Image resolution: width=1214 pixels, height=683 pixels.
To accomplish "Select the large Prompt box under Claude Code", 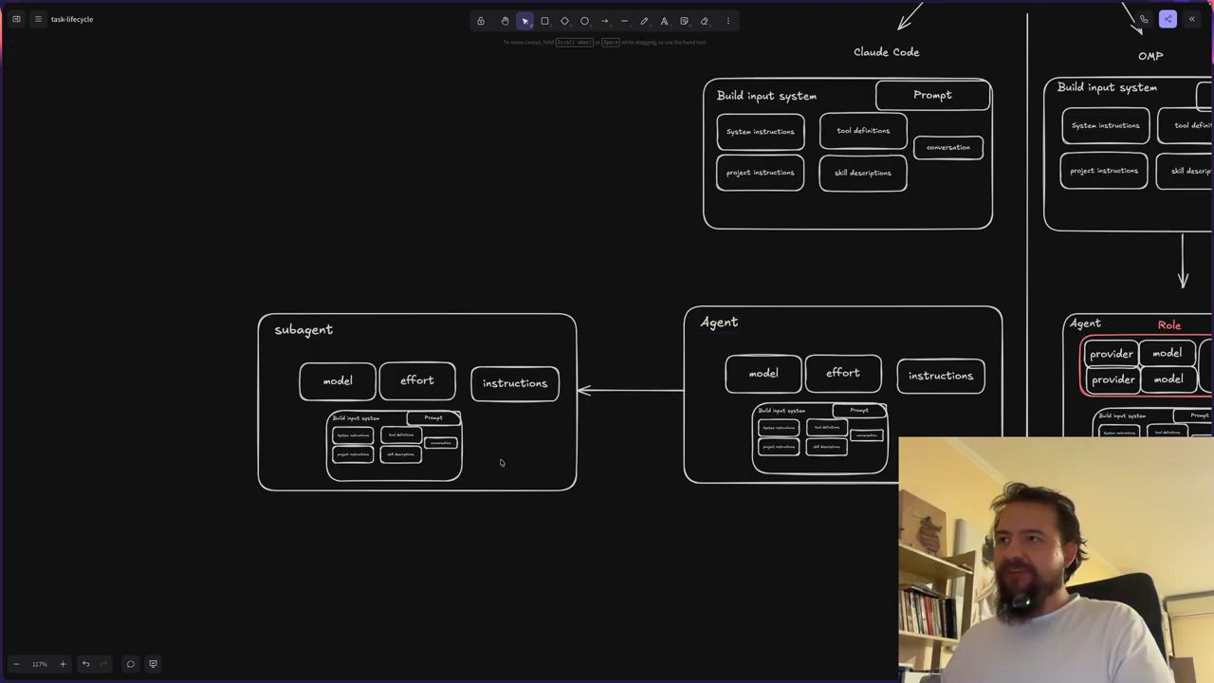I will point(933,95).
